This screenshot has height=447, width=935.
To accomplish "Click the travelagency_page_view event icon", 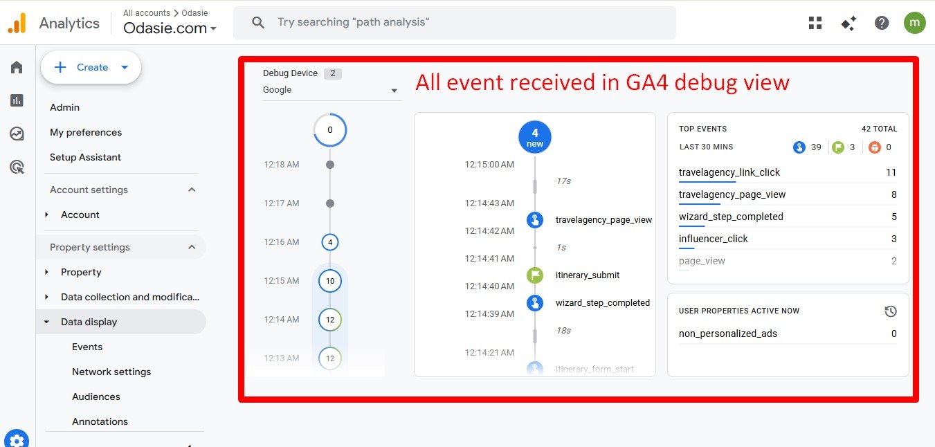I will (x=535, y=220).
